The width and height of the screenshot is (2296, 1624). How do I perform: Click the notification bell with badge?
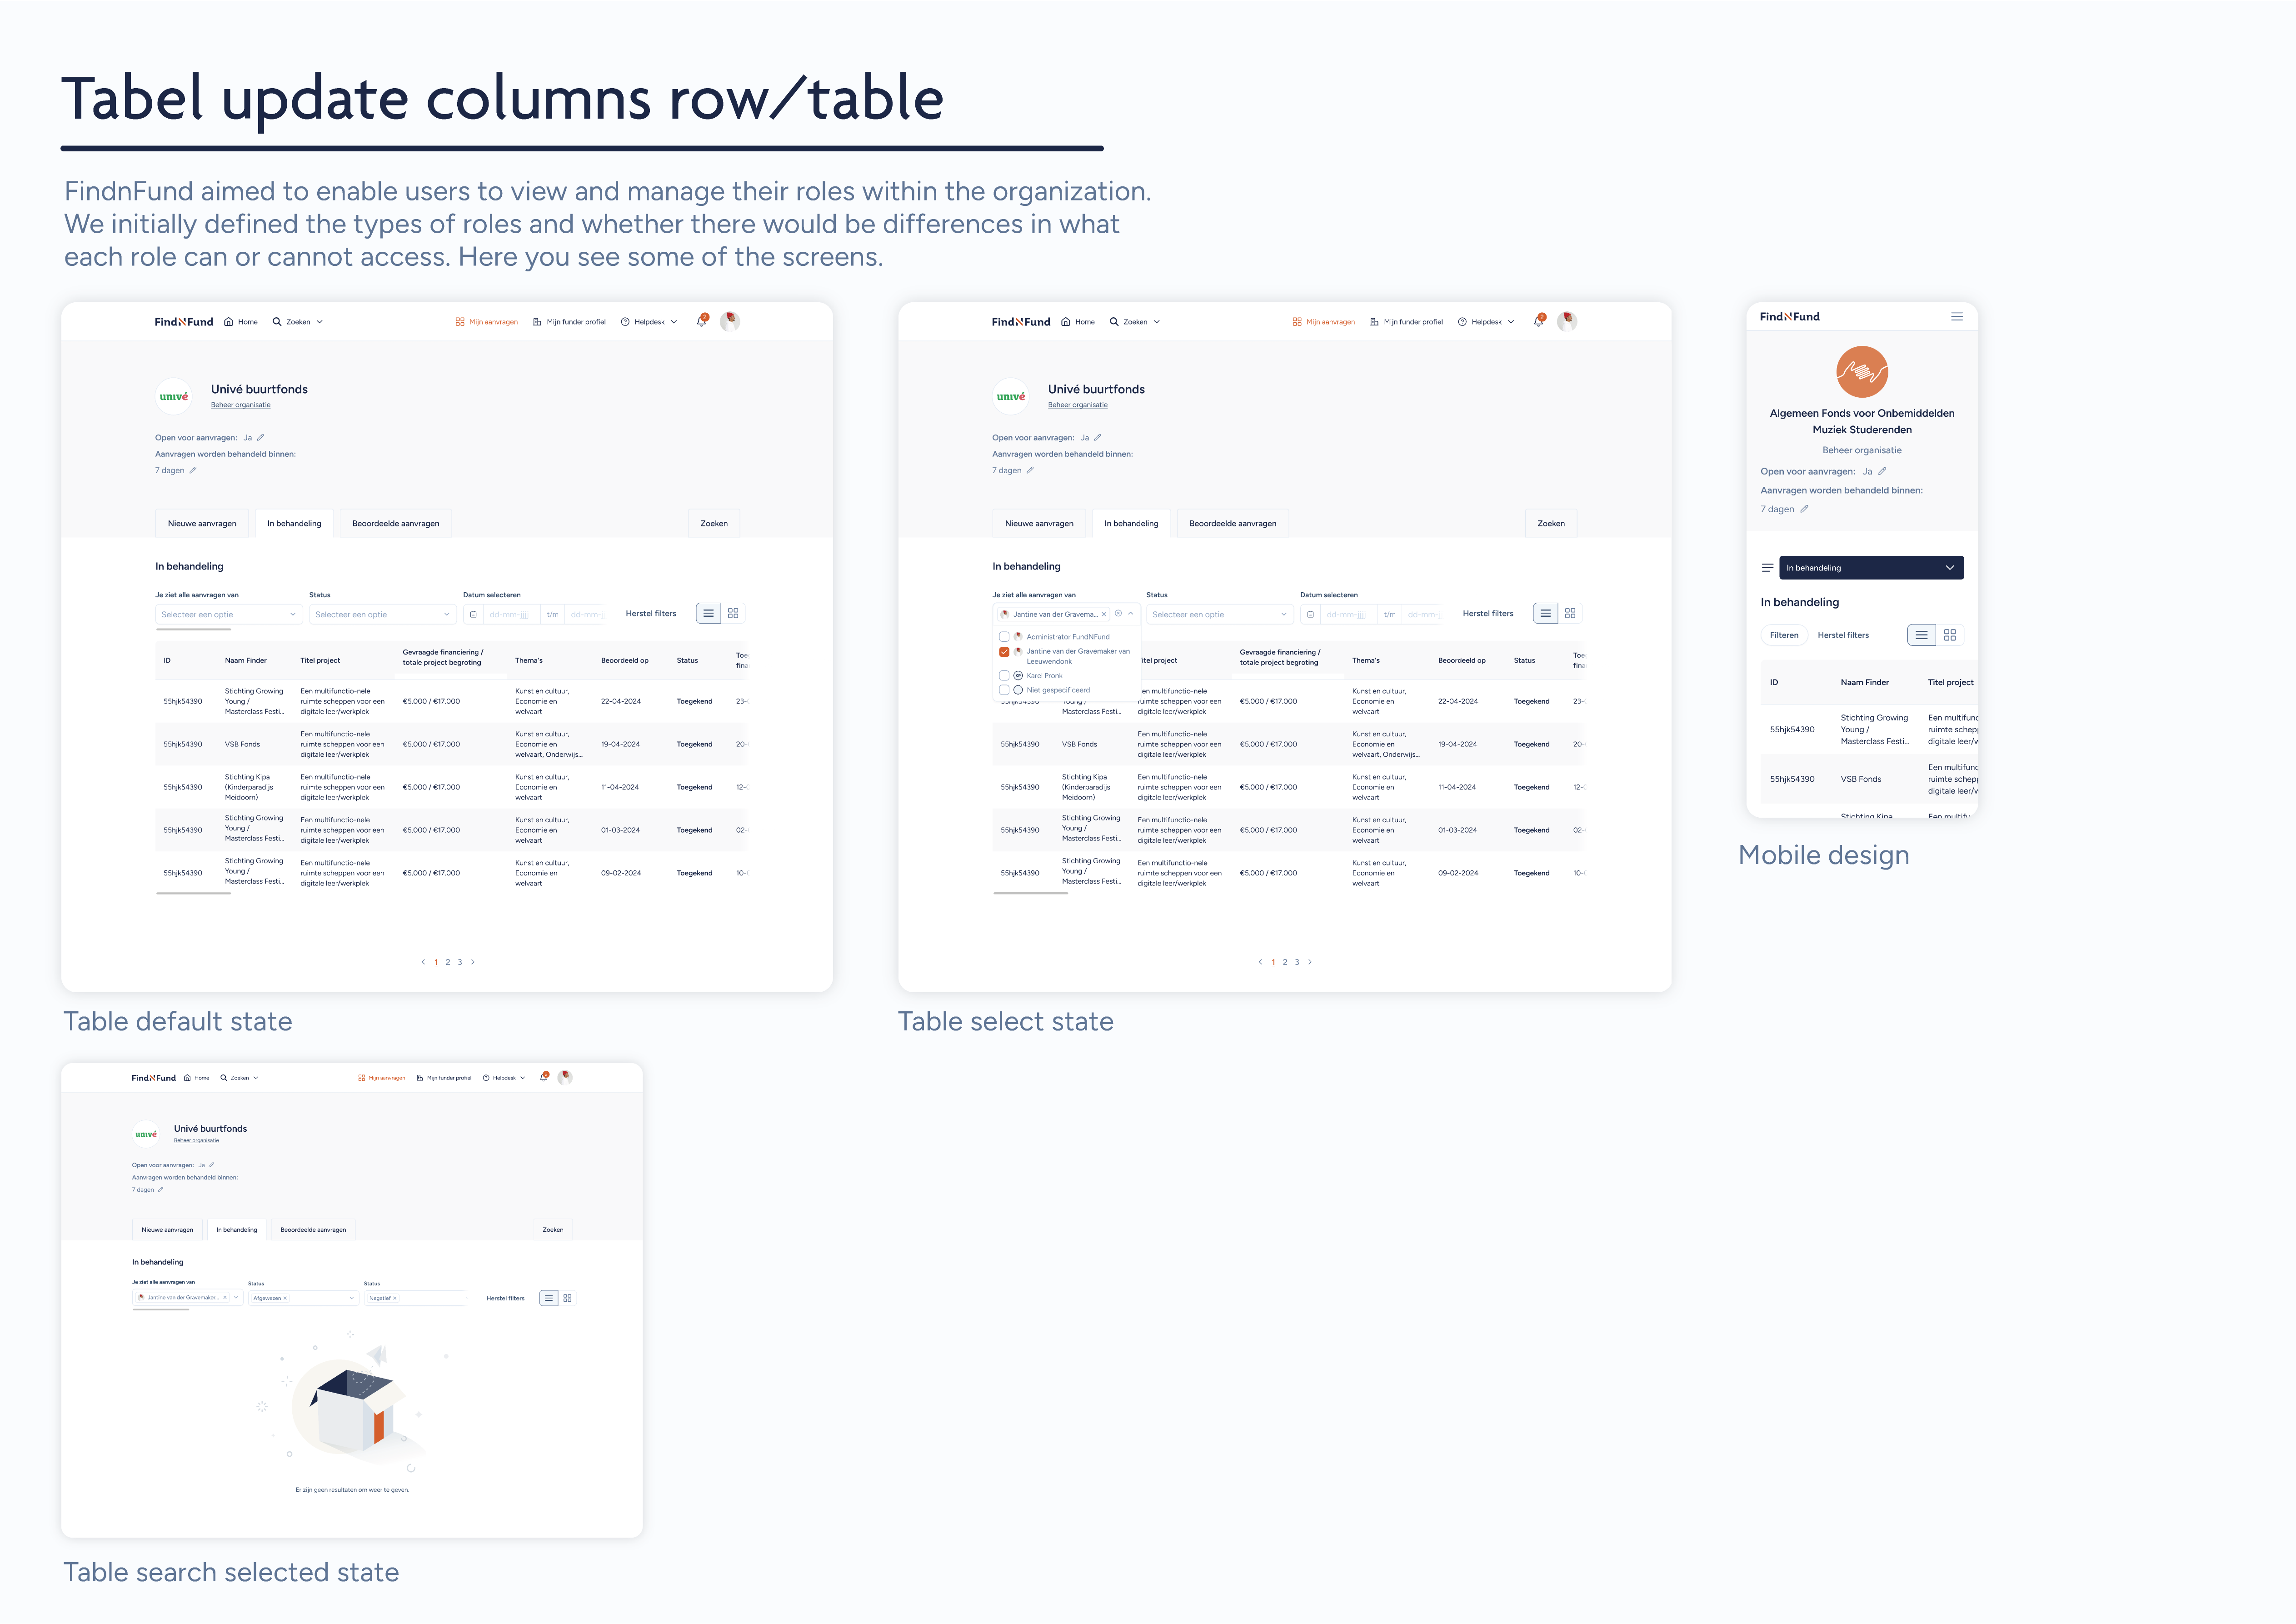point(701,322)
